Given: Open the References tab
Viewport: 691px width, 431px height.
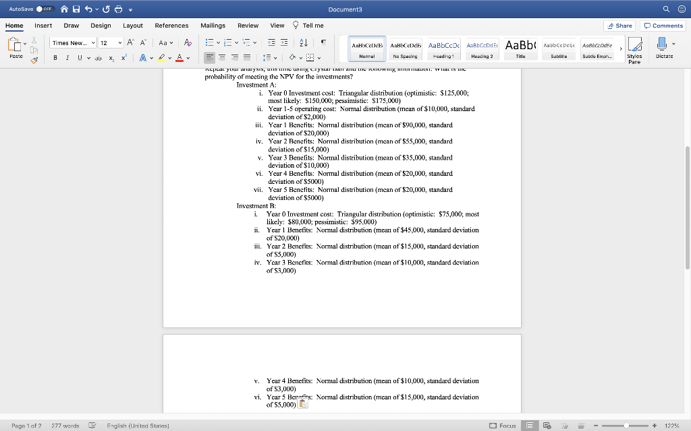Looking at the screenshot, I should pos(171,25).
